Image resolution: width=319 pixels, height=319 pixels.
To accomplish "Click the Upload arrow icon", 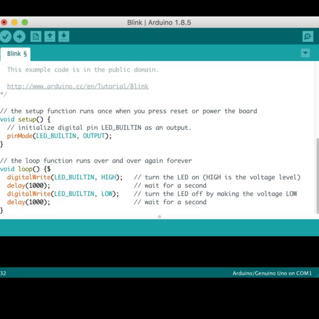I will click(19, 37).
